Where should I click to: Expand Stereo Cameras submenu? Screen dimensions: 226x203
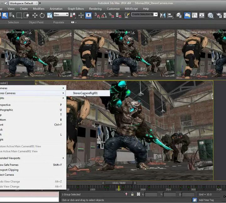[32, 93]
